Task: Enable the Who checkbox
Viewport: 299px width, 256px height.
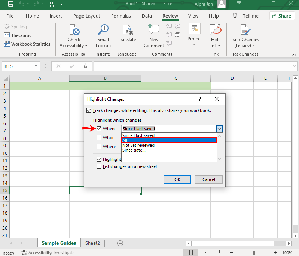Action: coord(99,137)
